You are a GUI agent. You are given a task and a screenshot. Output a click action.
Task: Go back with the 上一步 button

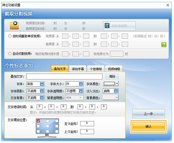149,114
